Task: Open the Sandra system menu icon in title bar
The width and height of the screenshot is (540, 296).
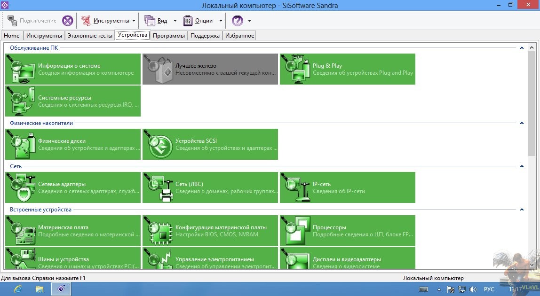Action: (5, 5)
